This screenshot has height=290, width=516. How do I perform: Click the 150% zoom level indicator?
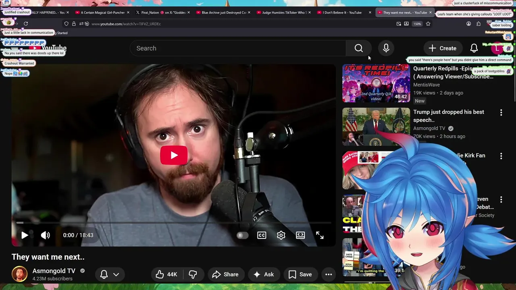point(417,24)
